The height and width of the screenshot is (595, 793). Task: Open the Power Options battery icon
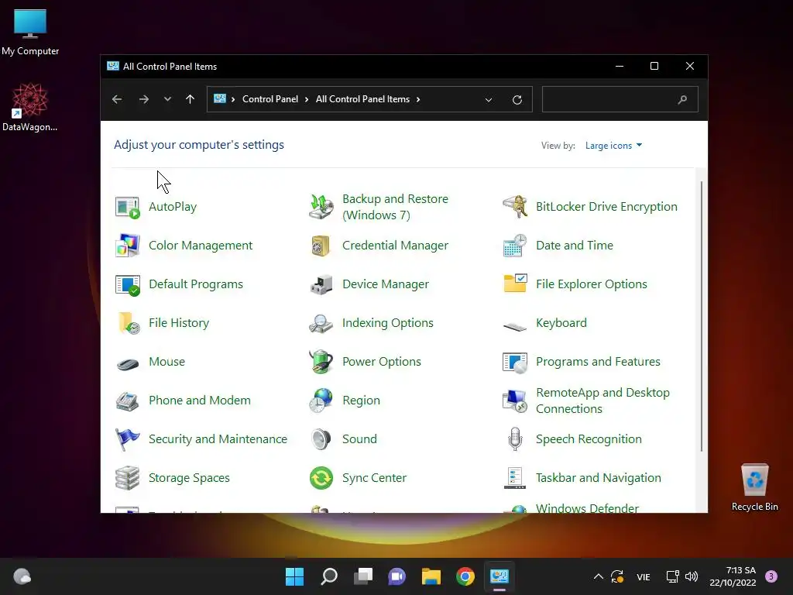pyautogui.click(x=321, y=362)
